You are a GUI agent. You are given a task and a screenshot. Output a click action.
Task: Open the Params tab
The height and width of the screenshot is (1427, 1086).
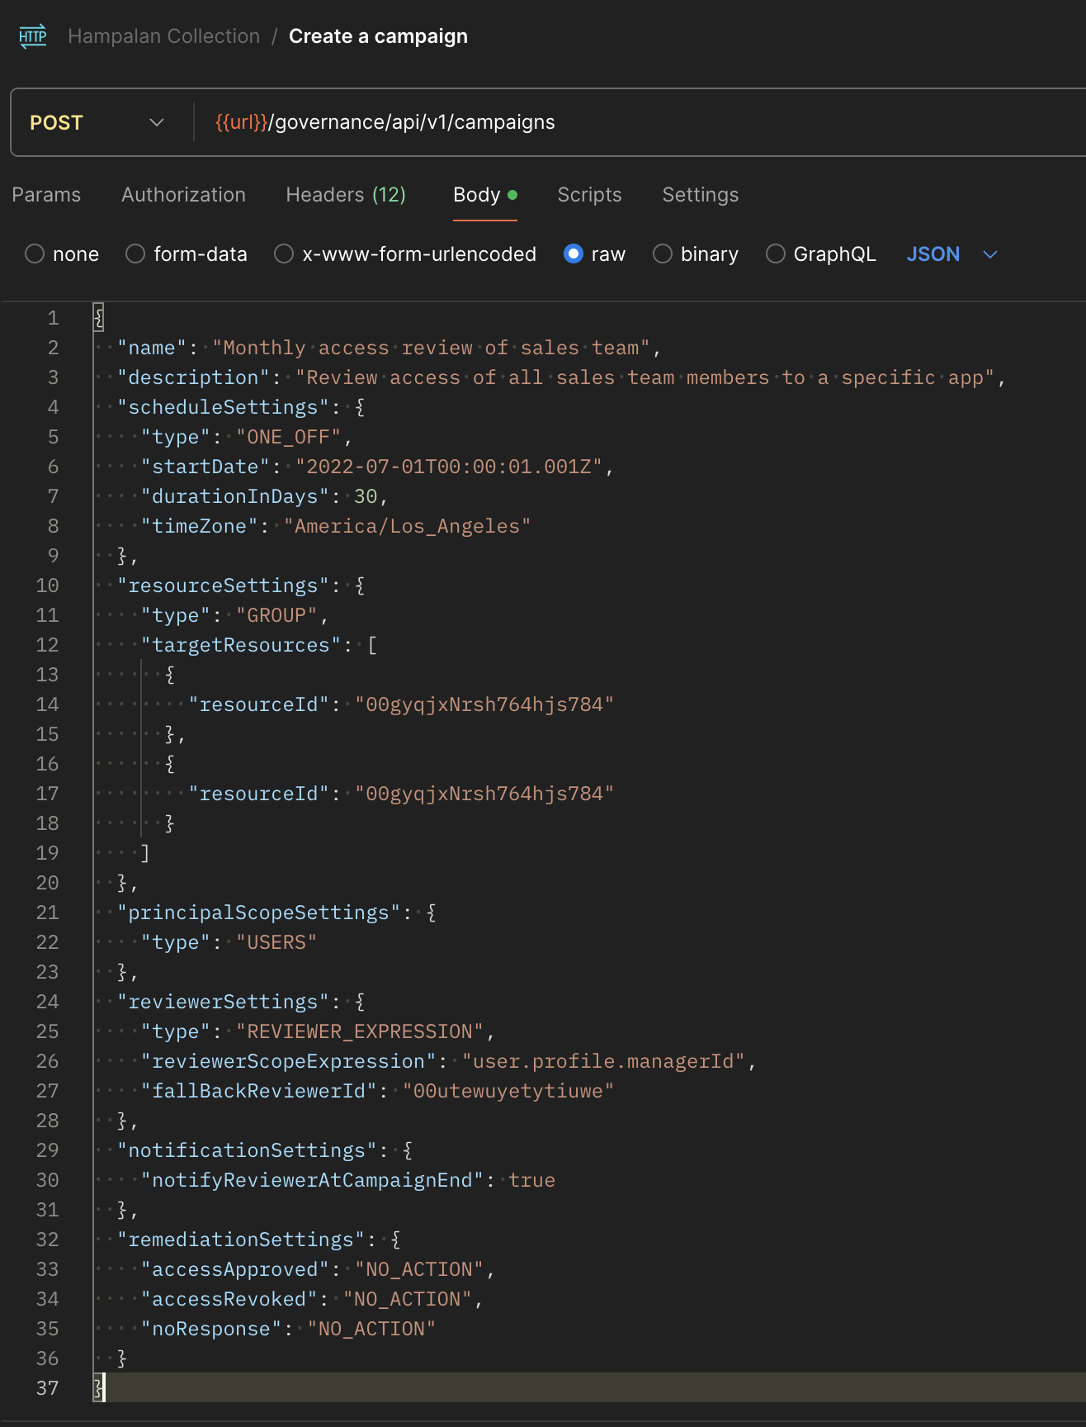pos(46,195)
